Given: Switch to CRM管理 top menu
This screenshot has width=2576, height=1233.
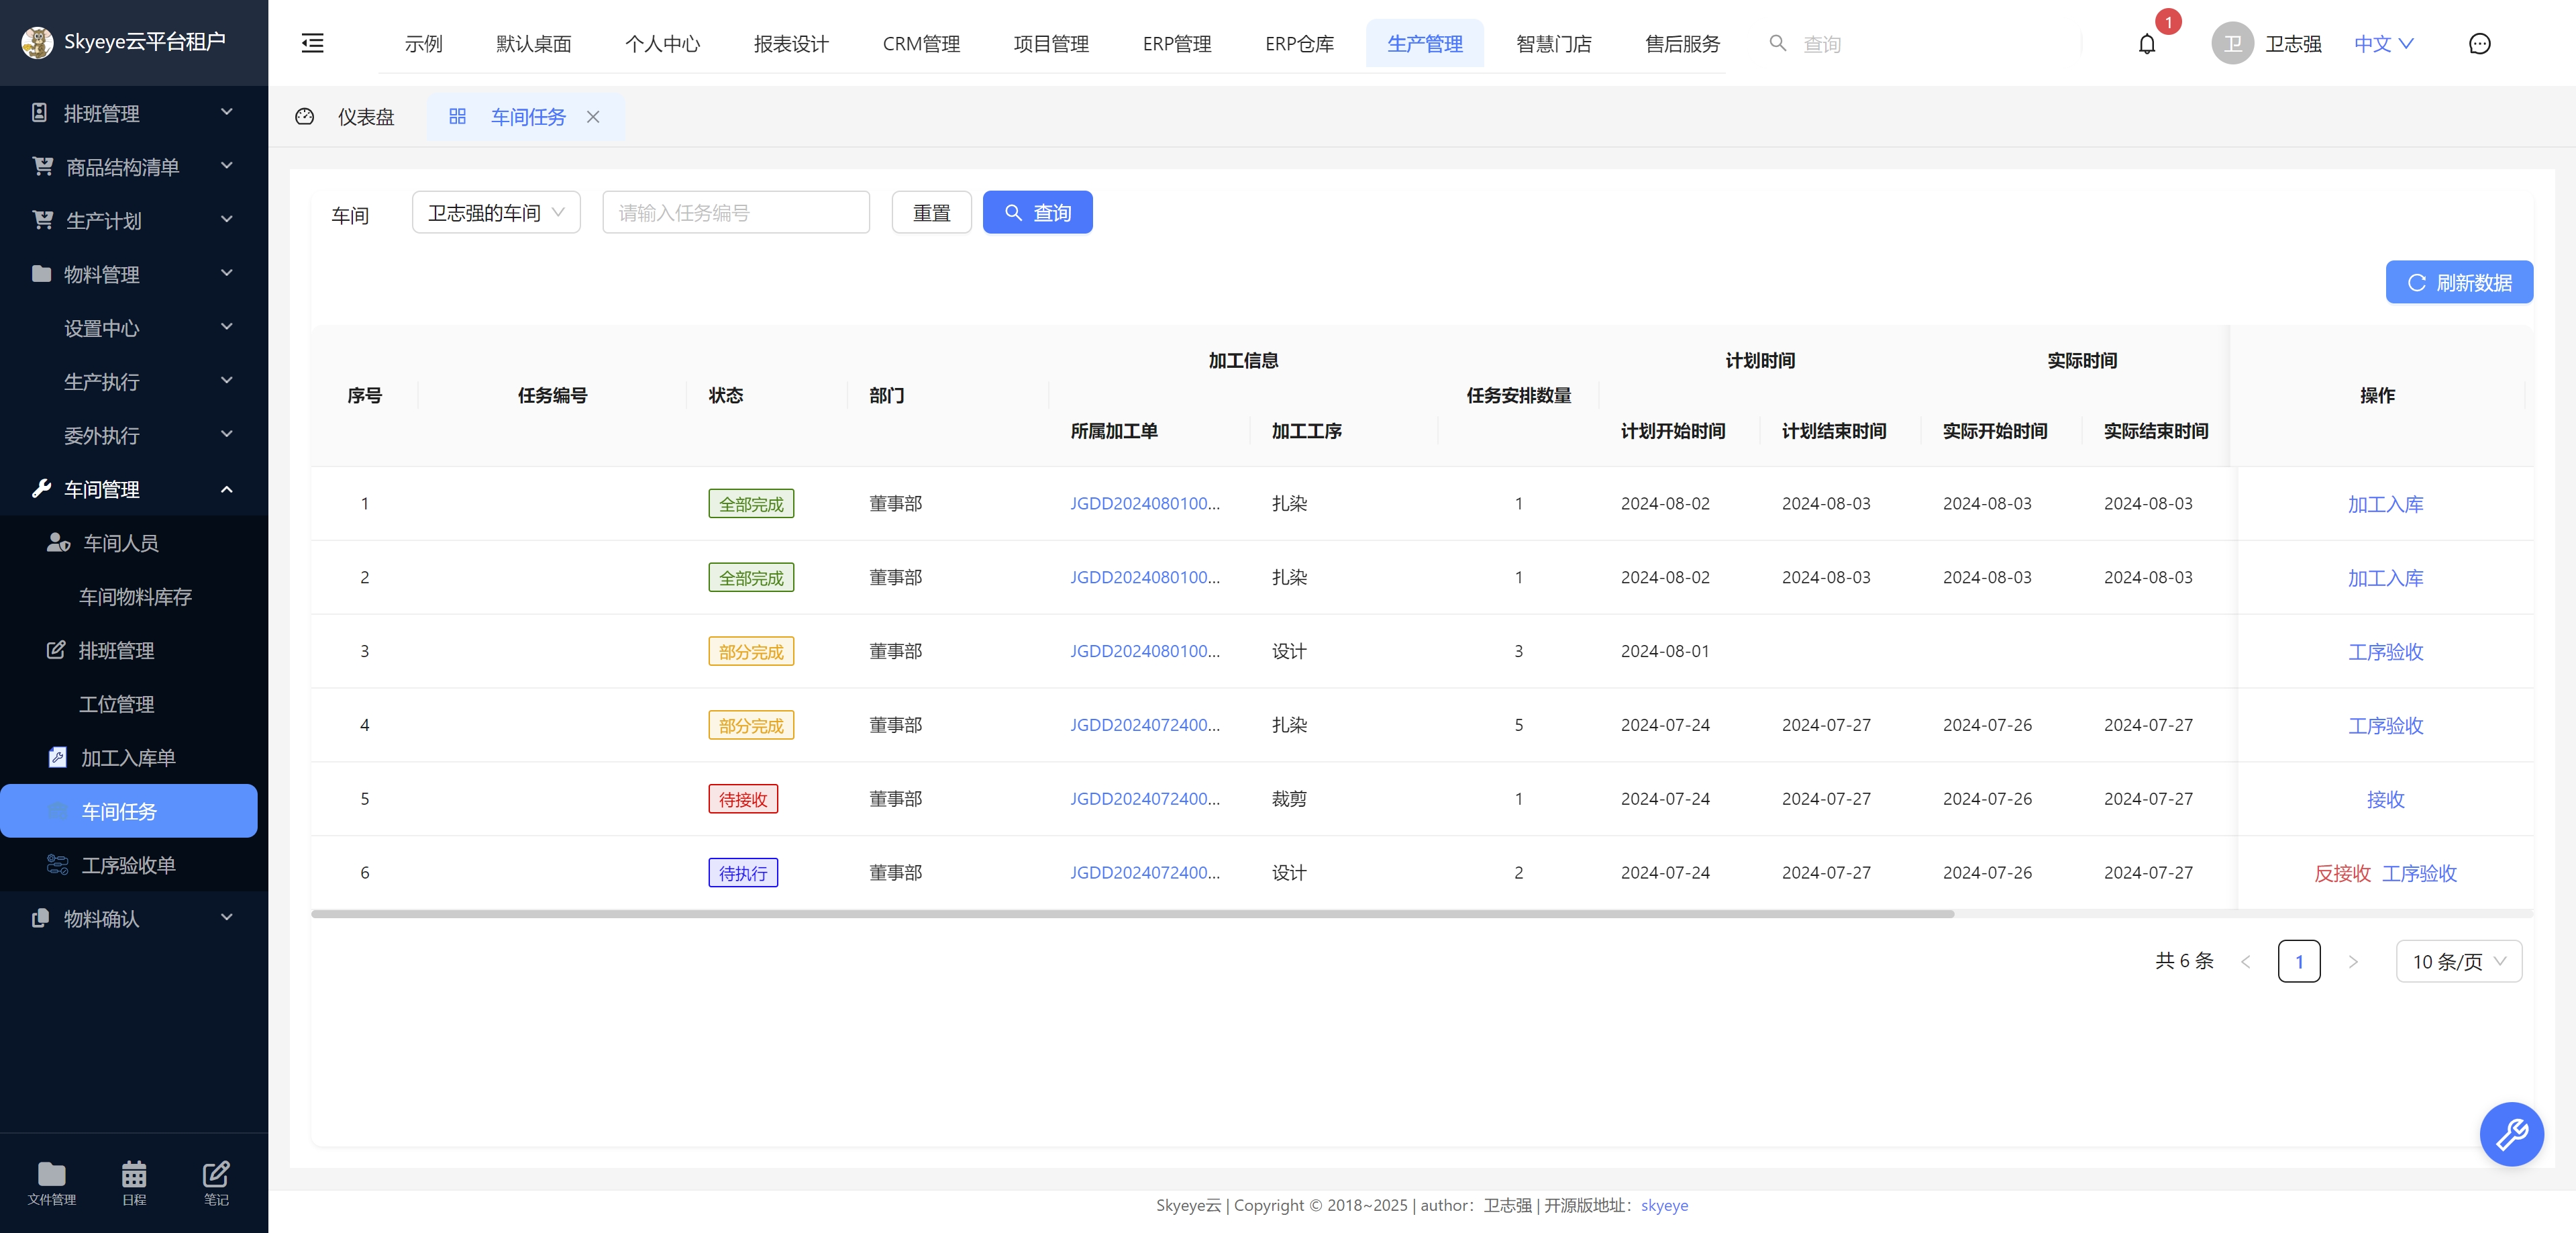Looking at the screenshot, I should coord(920,44).
